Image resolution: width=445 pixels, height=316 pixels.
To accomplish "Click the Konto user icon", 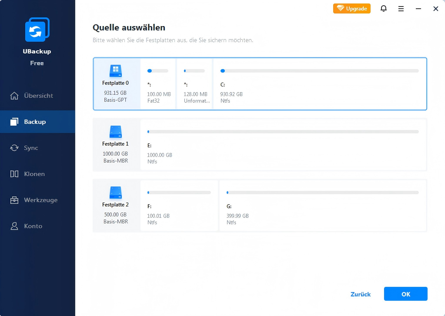I will click(14, 226).
